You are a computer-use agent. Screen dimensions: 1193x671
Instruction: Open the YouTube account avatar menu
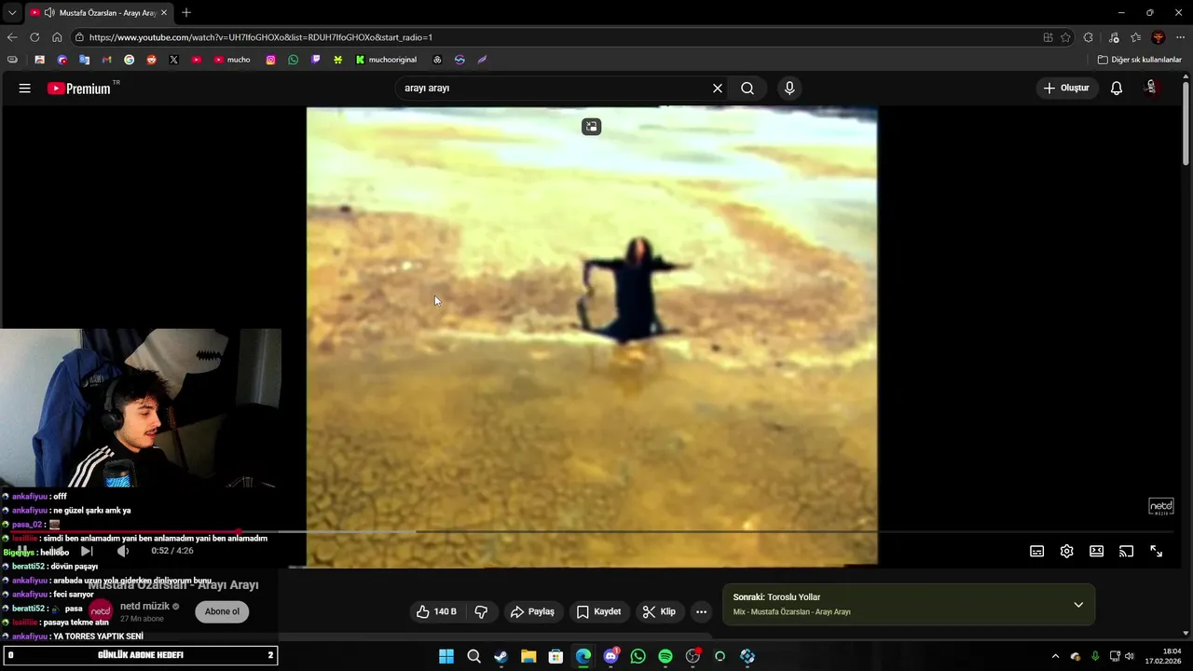click(1152, 88)
